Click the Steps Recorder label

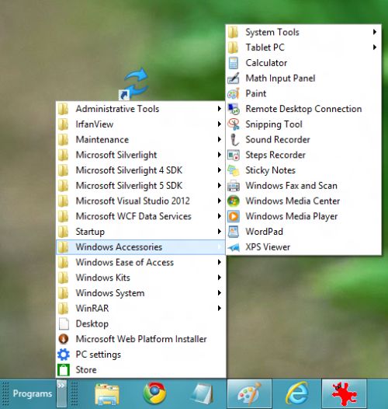(x=275, y=156)
